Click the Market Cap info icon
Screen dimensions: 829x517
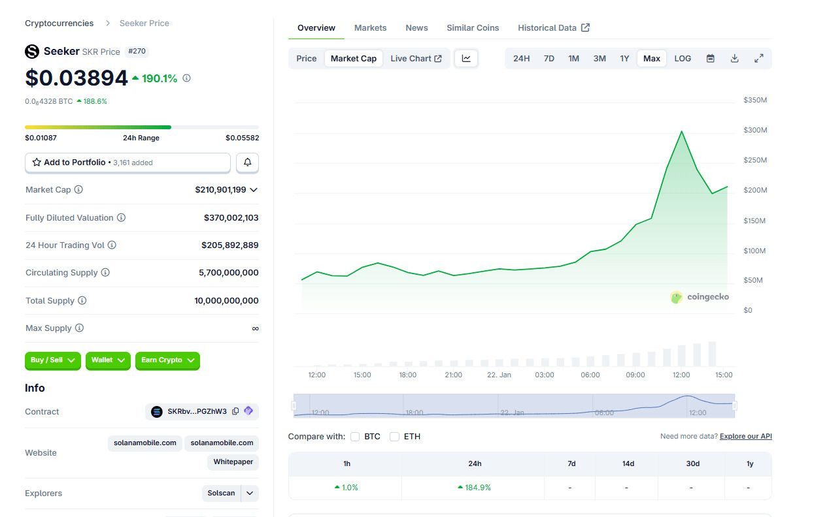pos(78,189)
